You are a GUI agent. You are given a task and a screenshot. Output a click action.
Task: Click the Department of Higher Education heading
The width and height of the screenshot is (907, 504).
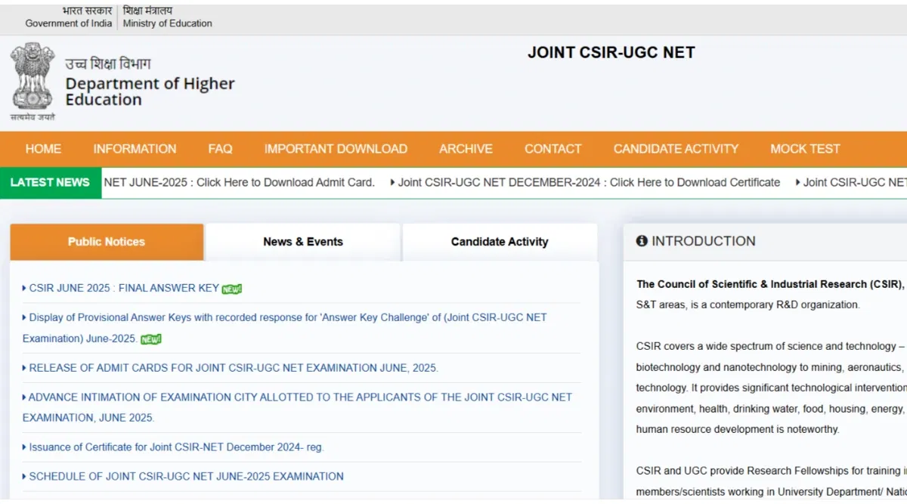click(150, 91)
